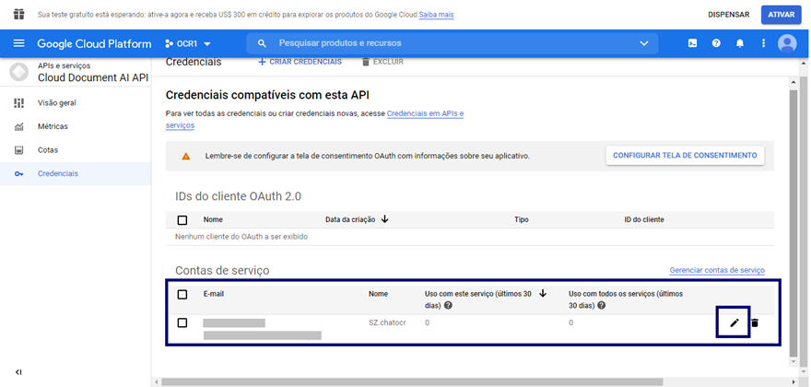Tick the SZ.chatocr row checkbox
Screen dimensions: 811x387
coord(182,322)
